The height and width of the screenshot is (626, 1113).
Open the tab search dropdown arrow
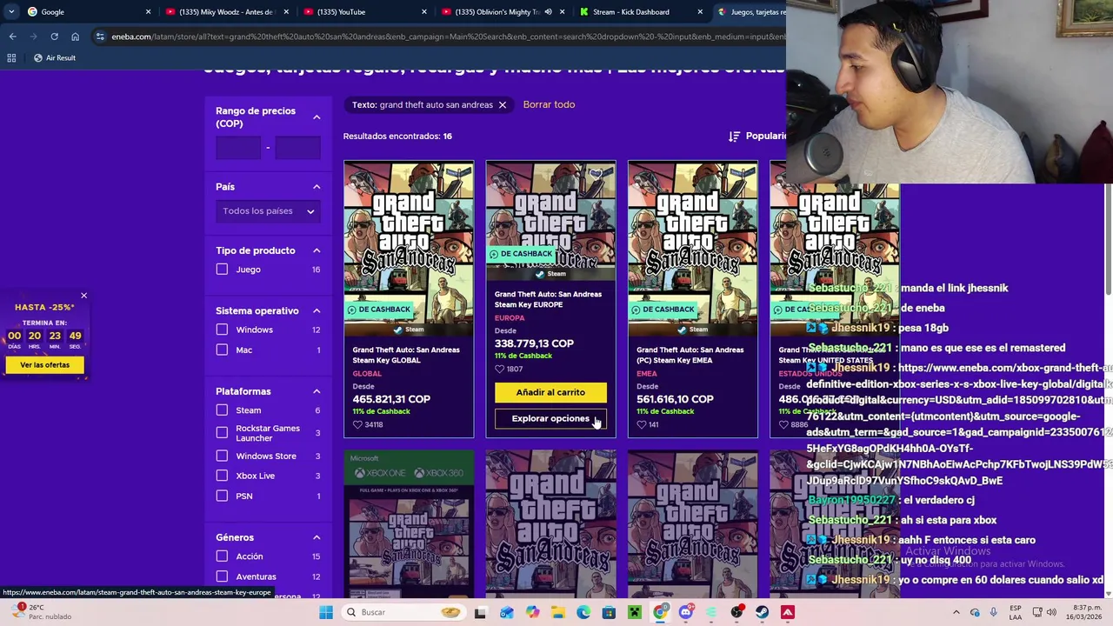point(10,11)
